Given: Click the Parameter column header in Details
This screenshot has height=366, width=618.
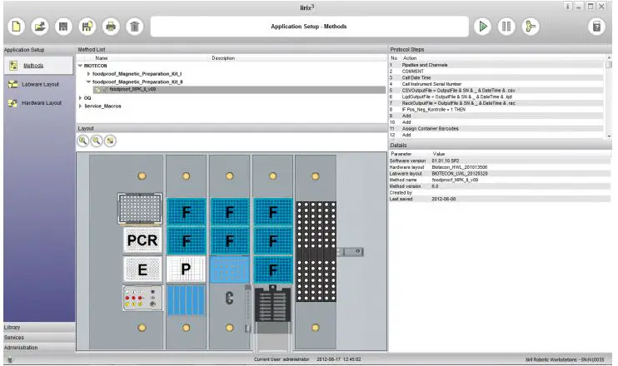Looking at the screenshot, I should click(401, 154).
